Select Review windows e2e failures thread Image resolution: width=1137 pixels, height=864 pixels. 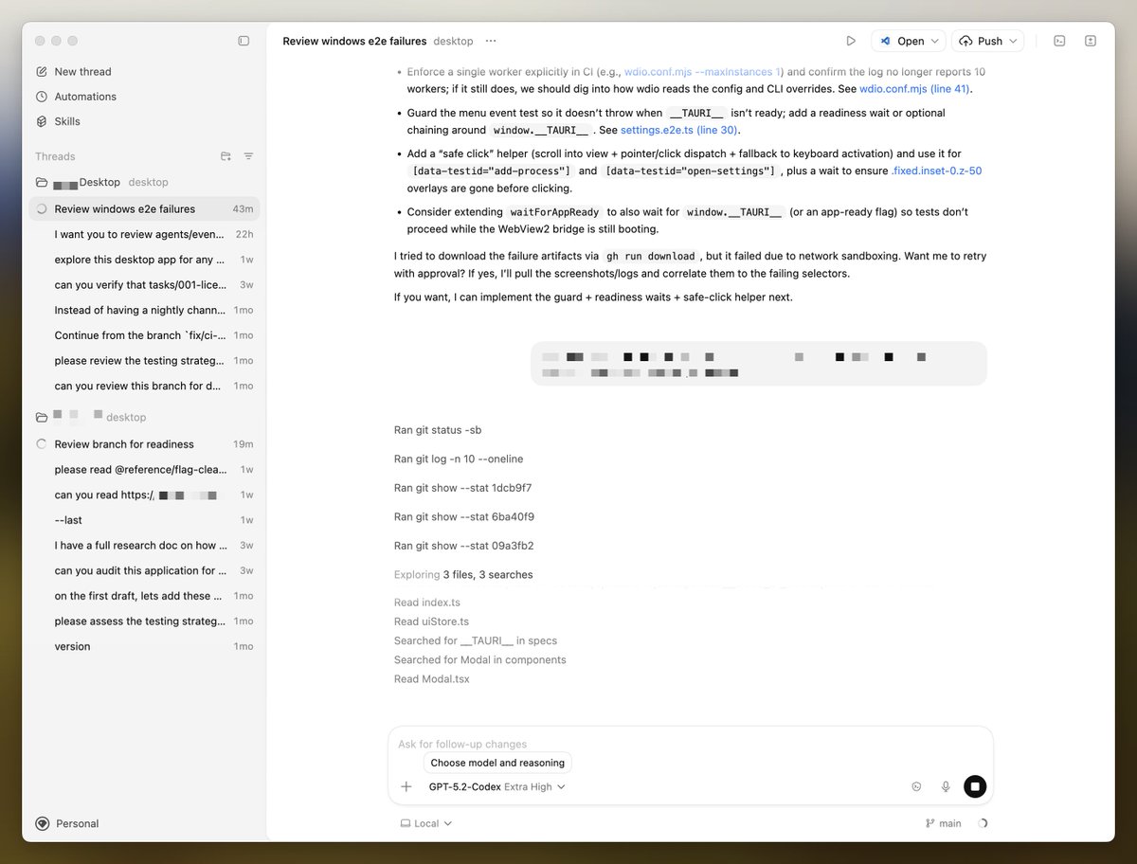[144, 209]
